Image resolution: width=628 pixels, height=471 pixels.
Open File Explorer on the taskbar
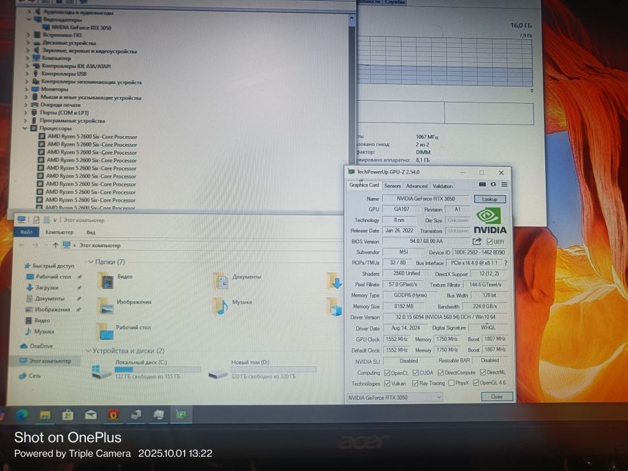click(45, 415)
